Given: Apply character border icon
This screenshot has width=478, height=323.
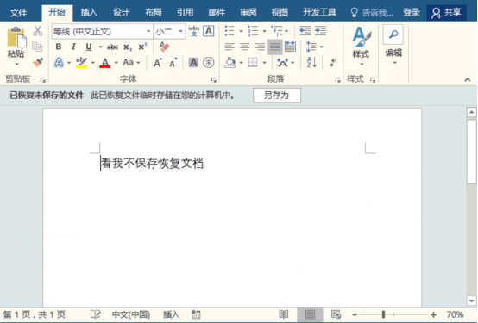Looking at the screenshot, I should 209,31.
